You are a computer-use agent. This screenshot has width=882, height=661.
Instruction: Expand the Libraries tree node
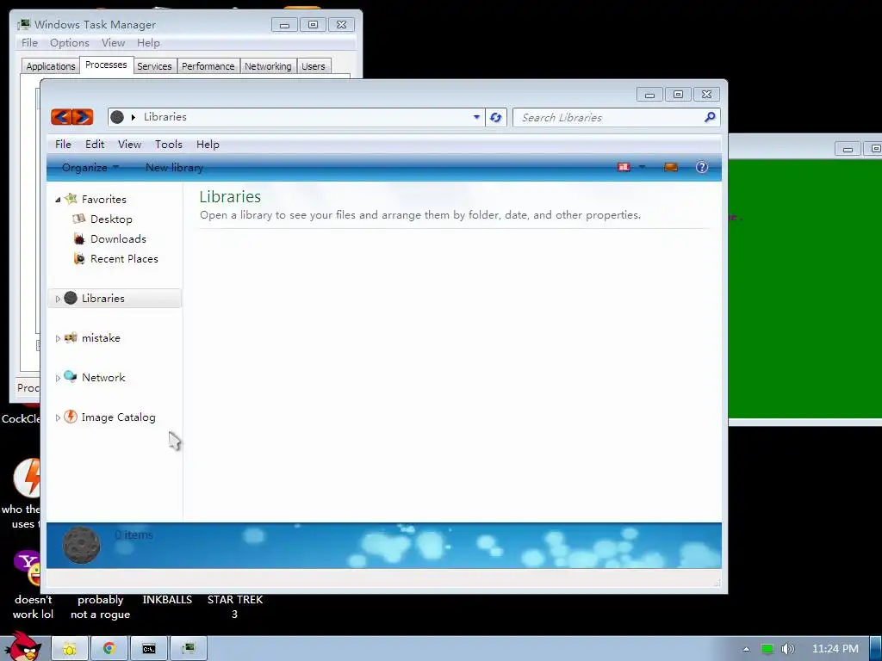click(x=58, y=299)
